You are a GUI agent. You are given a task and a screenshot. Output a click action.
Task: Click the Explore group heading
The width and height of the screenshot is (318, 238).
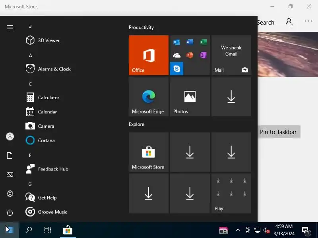point(136,124)
